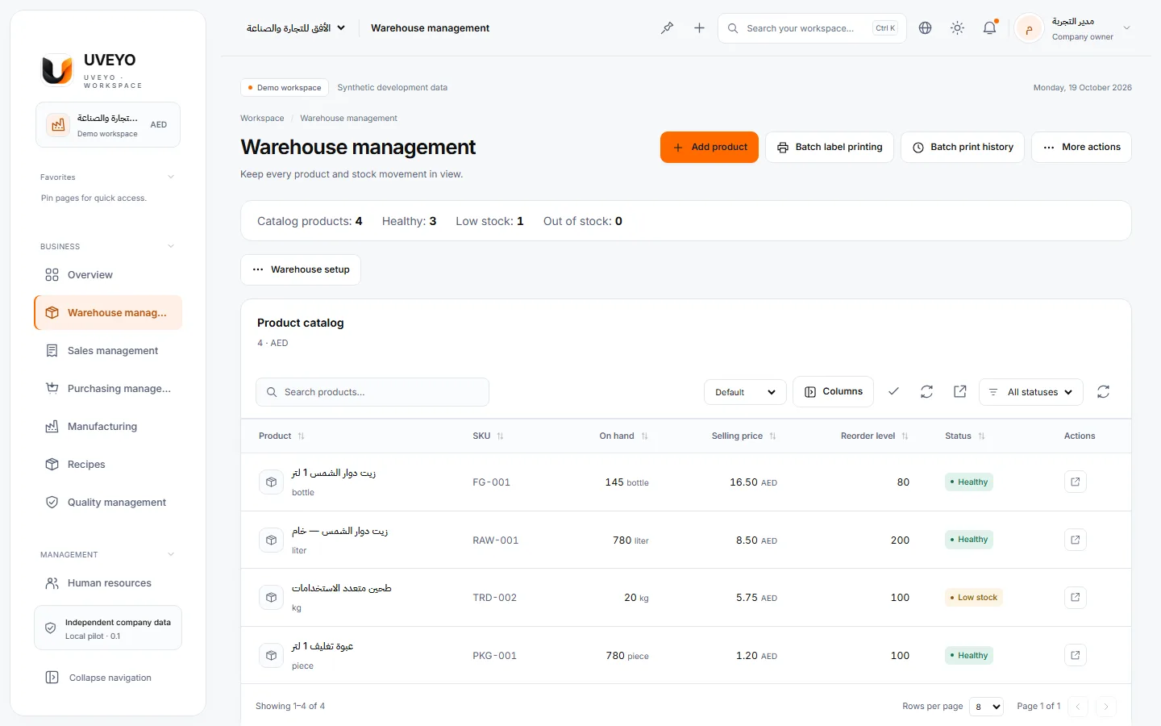Click the previous page arrow
This screenshot has height=726, width=1161.
tap(1078, 707)
